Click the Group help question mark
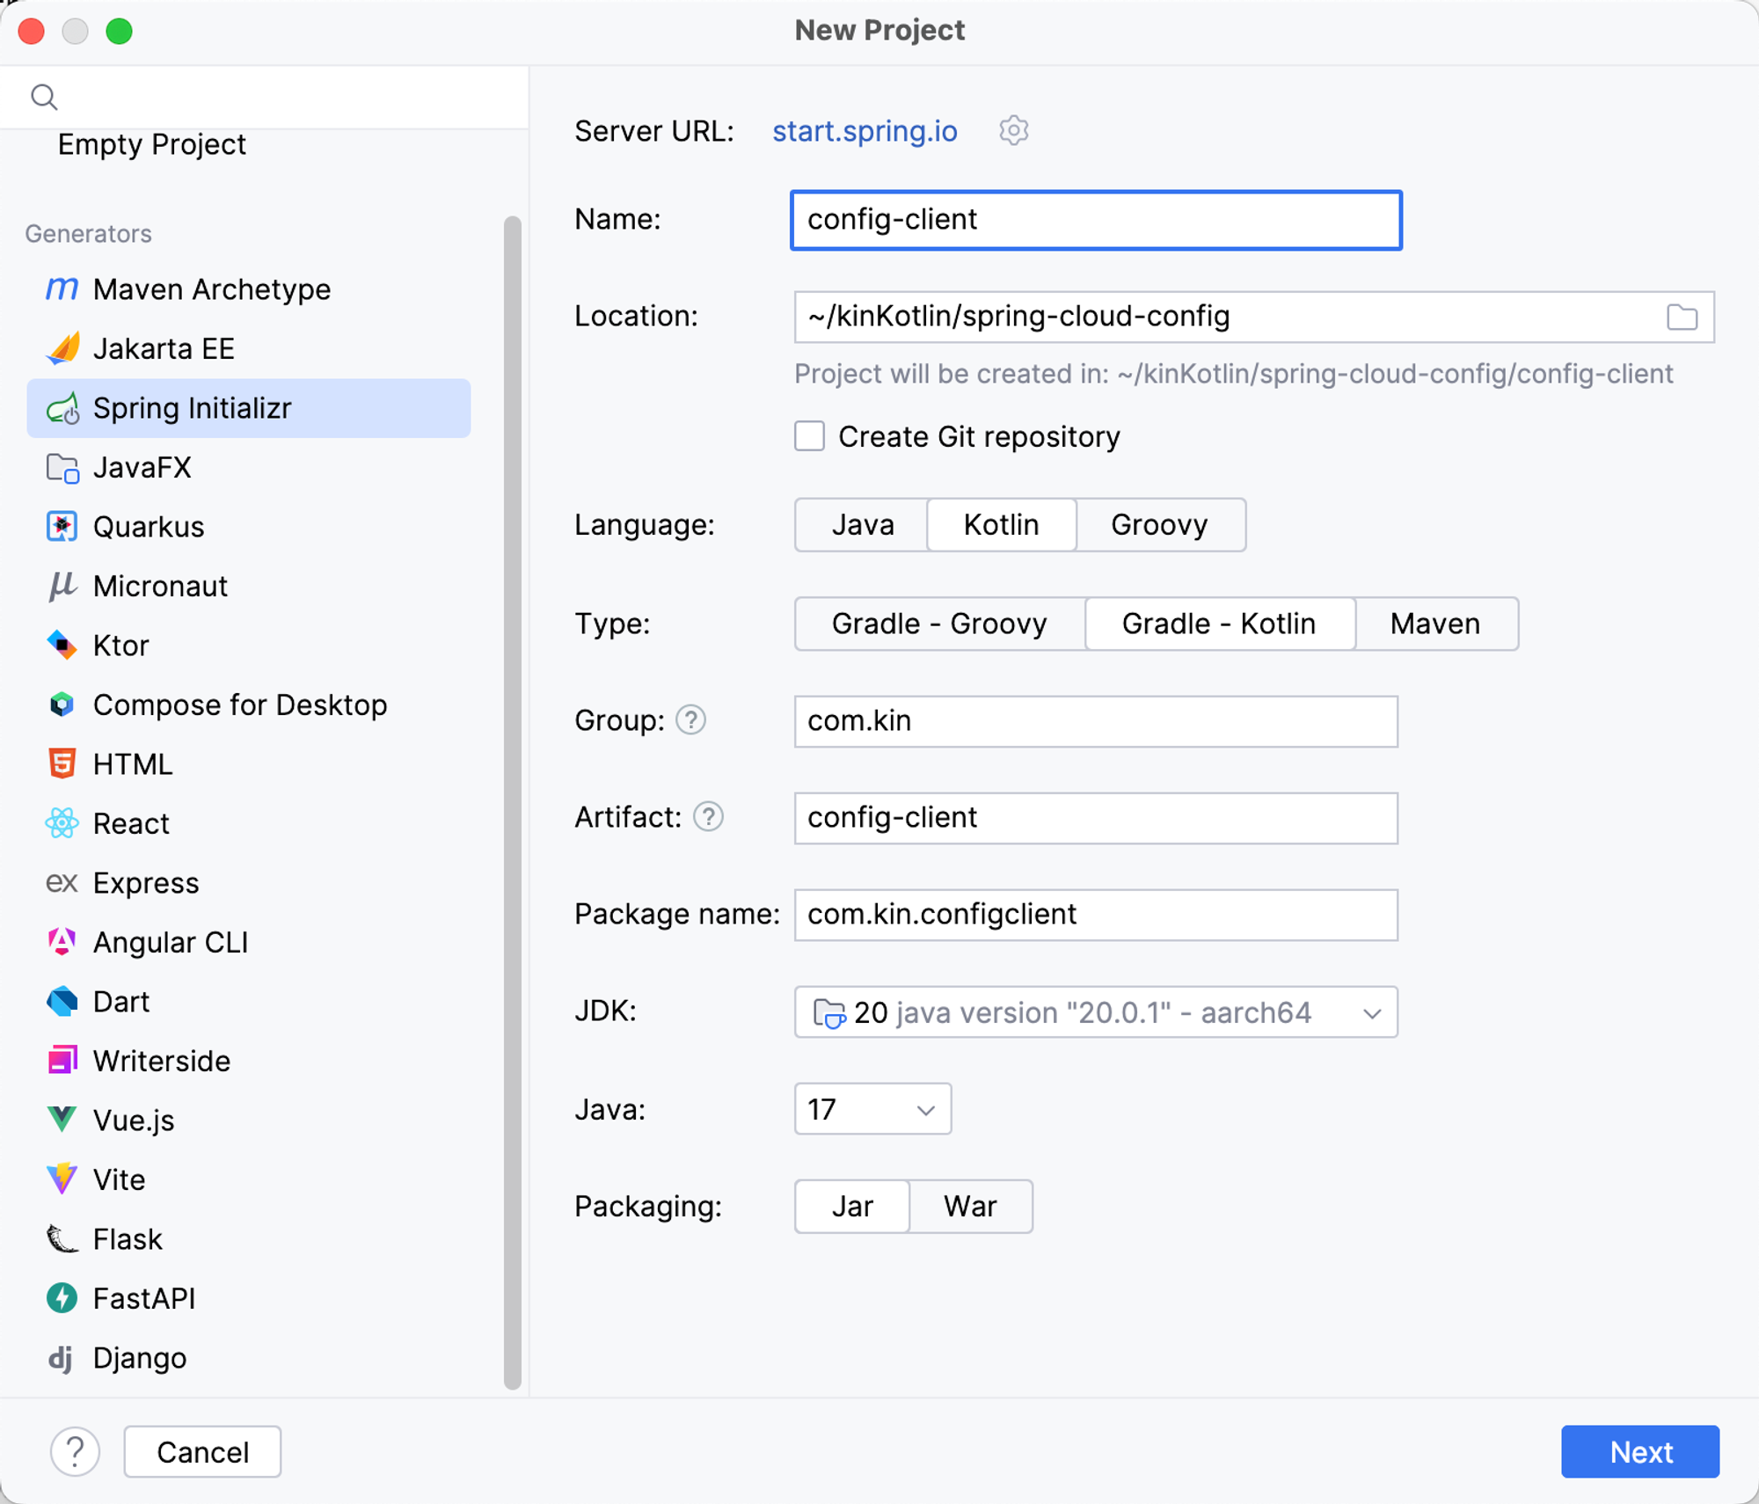 point(690,720)
